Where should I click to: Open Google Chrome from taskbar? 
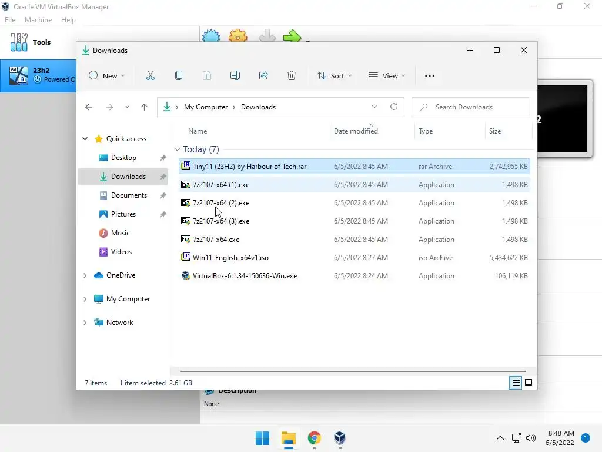coord(314,438)
